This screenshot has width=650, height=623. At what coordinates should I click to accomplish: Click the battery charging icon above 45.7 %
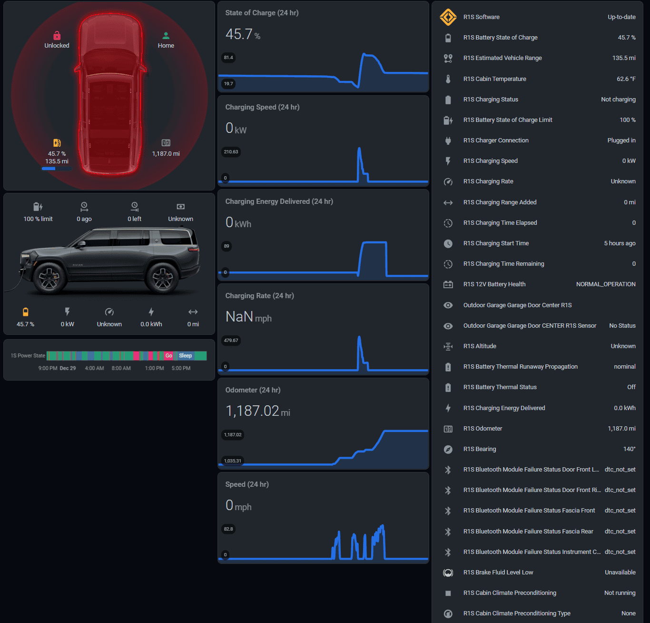point(57,143)
